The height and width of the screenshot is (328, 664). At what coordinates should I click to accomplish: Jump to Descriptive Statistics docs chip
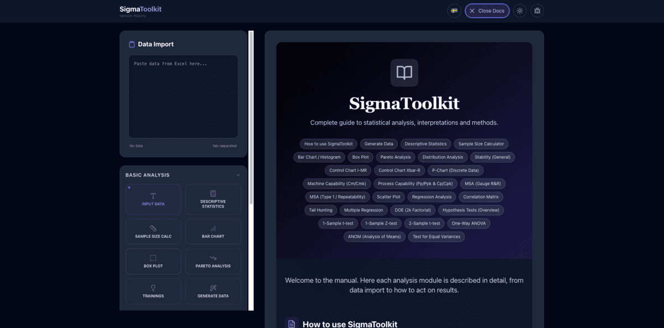pos(426,144)
